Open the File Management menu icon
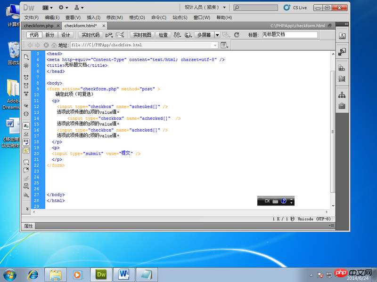Screen dimensions: 377x282 coord(177,35)
